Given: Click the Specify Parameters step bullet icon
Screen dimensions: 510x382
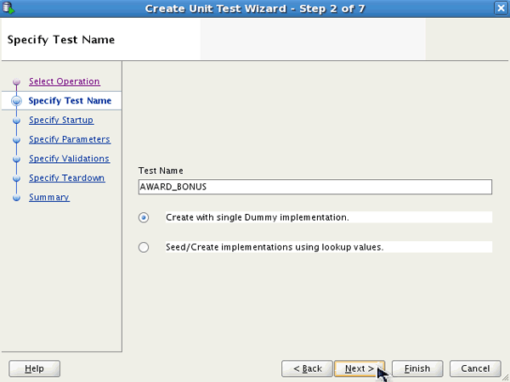Looking at the screenshot, I should pos(16,140).
